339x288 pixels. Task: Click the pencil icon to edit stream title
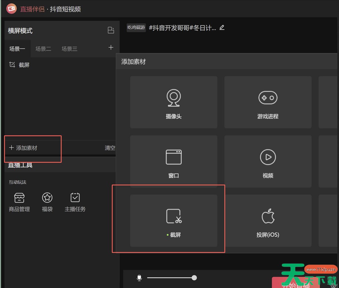point(222,28)
